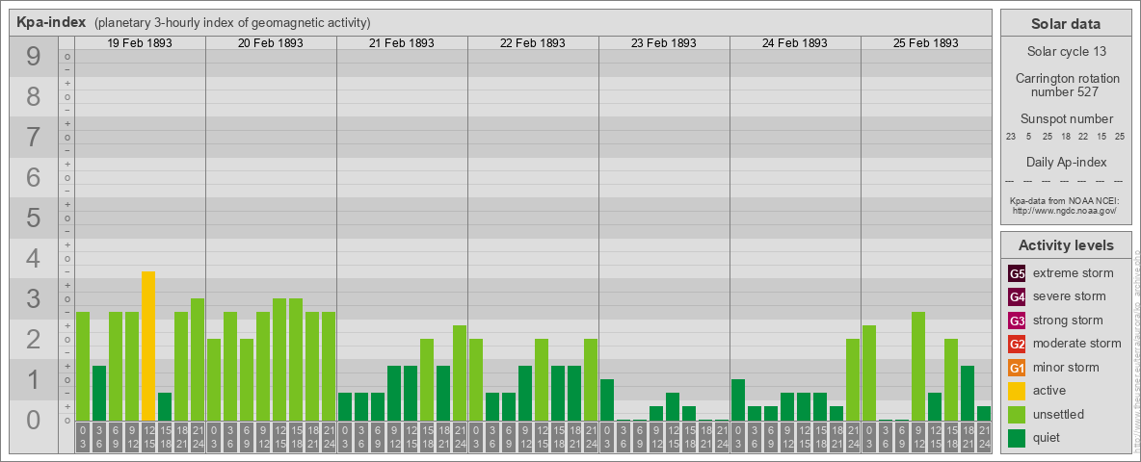Click the 25 Feb 9-12 tall bar
The image size is (1141, 462).
pos(917,366)
